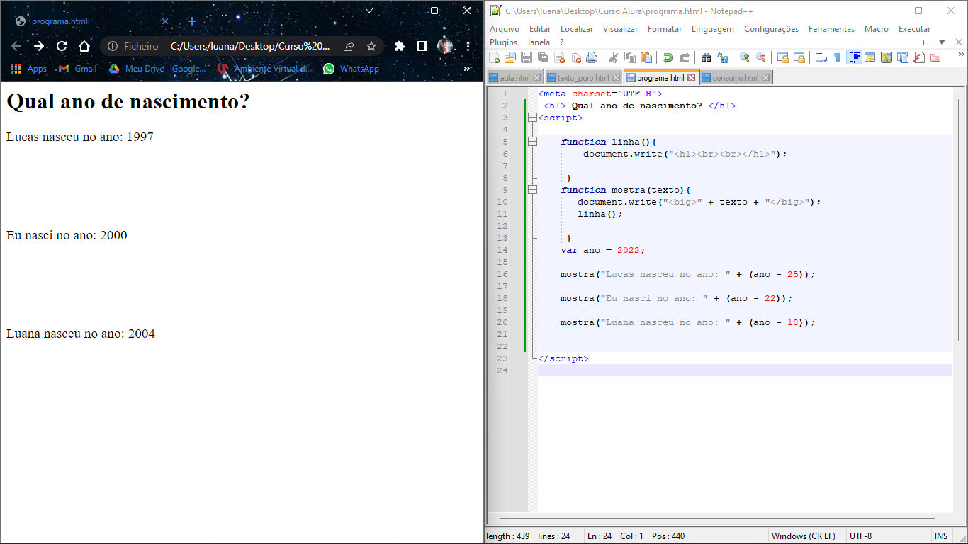Switch to the texto_puro.html tab
The image size is (968, 544).
coord(583,78)
